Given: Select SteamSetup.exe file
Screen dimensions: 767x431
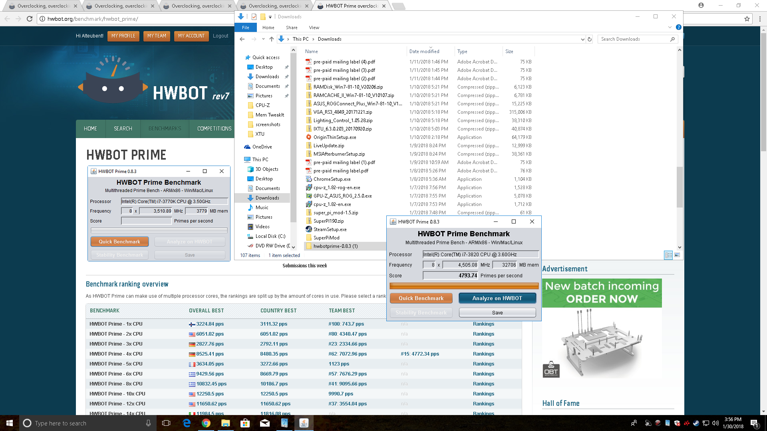Looking at the screenshot, I should (x=330, y=229).
